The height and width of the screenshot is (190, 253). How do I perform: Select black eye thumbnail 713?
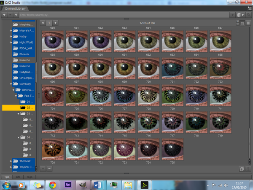pos(77,122)
